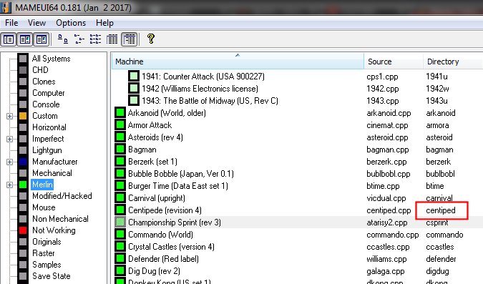Open the View menu
The image size is (483, 284).
(x=36, y=23)
